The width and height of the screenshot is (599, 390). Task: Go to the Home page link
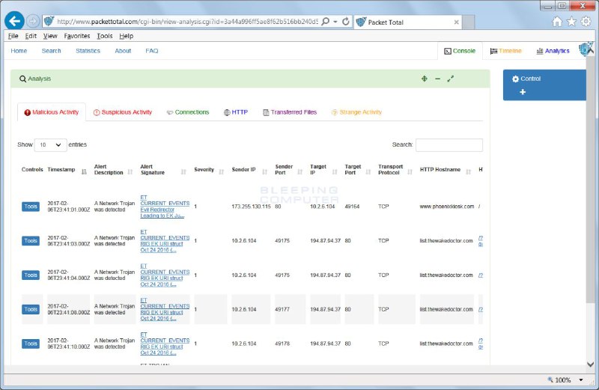click(x=19, y=51)
